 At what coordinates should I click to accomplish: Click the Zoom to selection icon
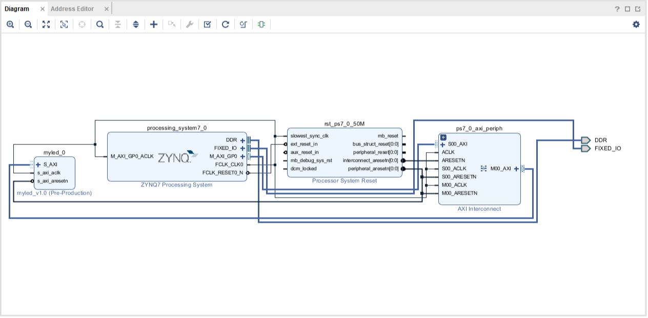pyautogui.click(x=64, y=24)
